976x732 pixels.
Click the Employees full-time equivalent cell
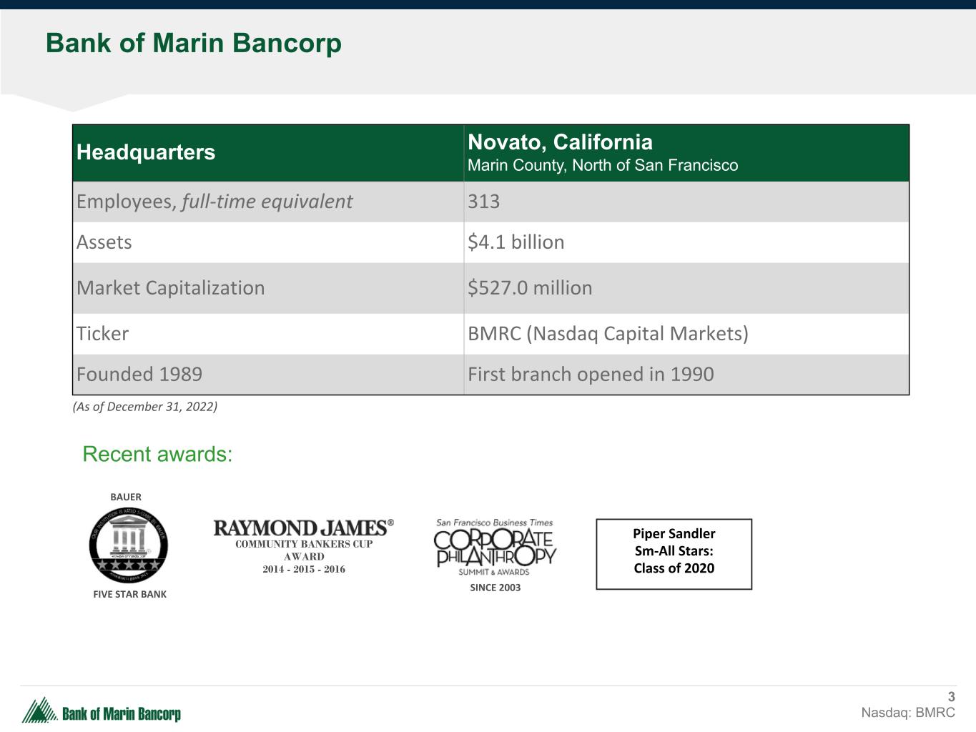coord(214,202)
